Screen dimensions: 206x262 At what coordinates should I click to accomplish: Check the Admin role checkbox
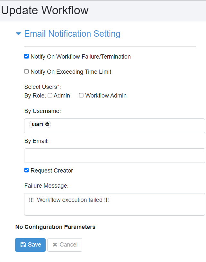50,95
